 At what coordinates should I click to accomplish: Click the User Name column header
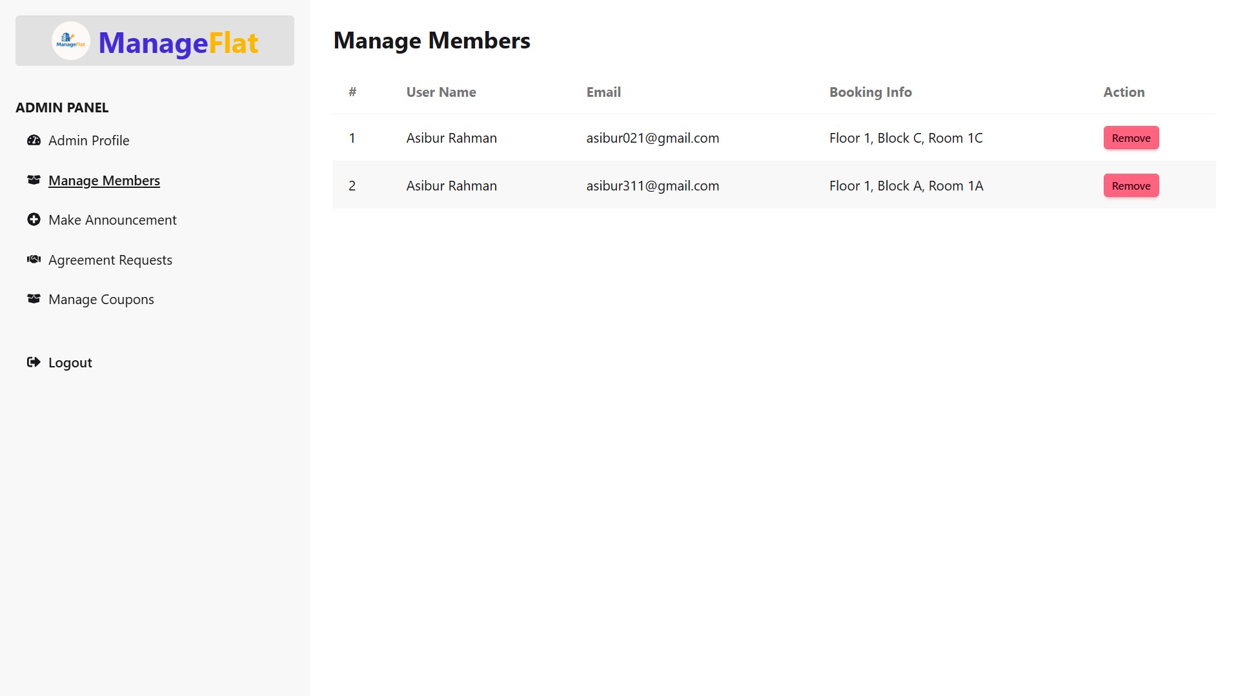441,92
